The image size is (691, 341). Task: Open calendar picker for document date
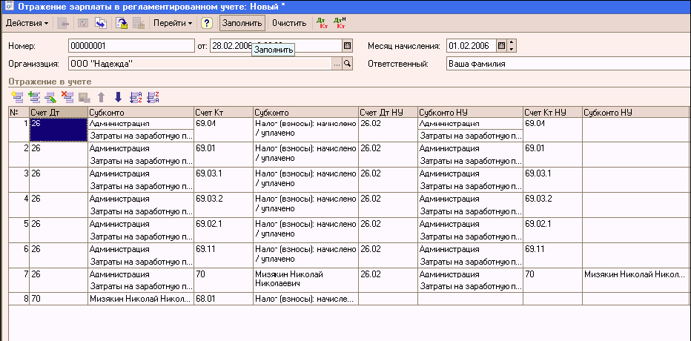[x=347, y=46]
